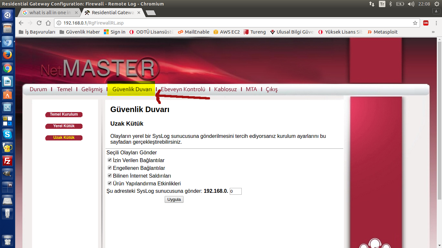Open the Temel menu
442x248 pixels.
64,89
